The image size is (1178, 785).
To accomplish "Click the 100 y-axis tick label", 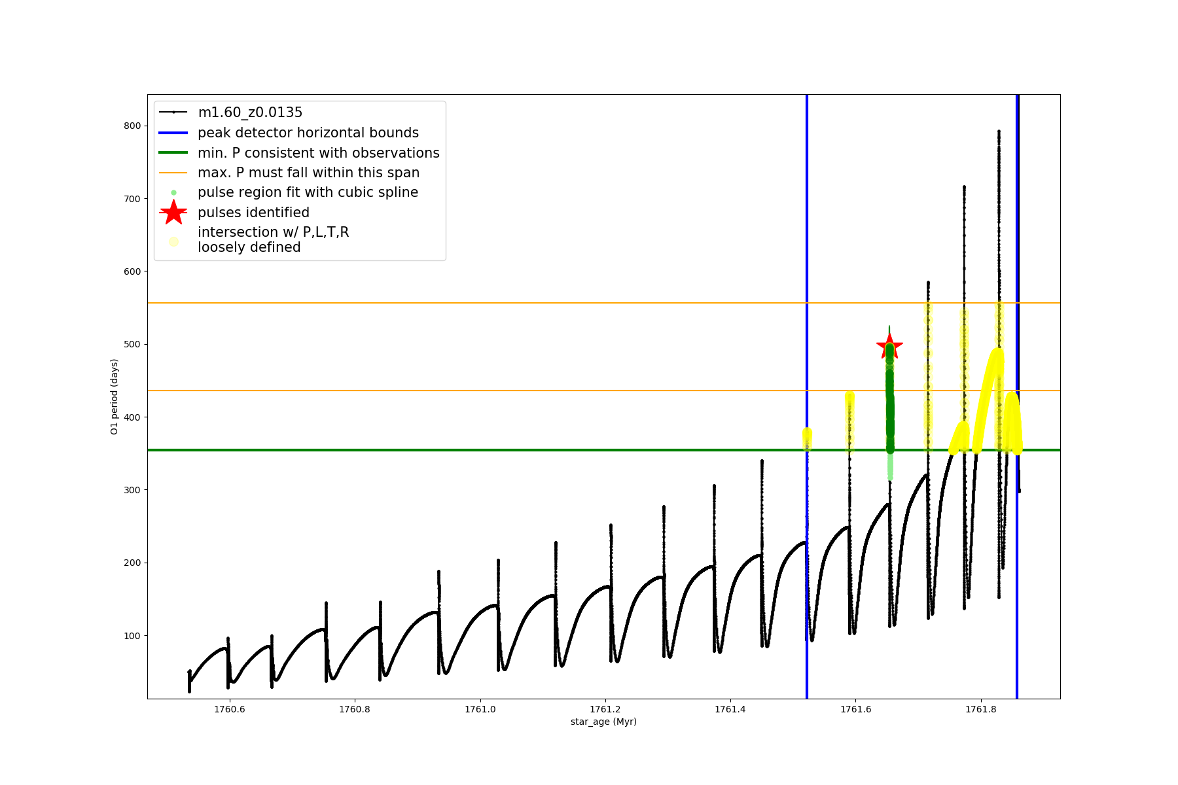I will [133, 635].
